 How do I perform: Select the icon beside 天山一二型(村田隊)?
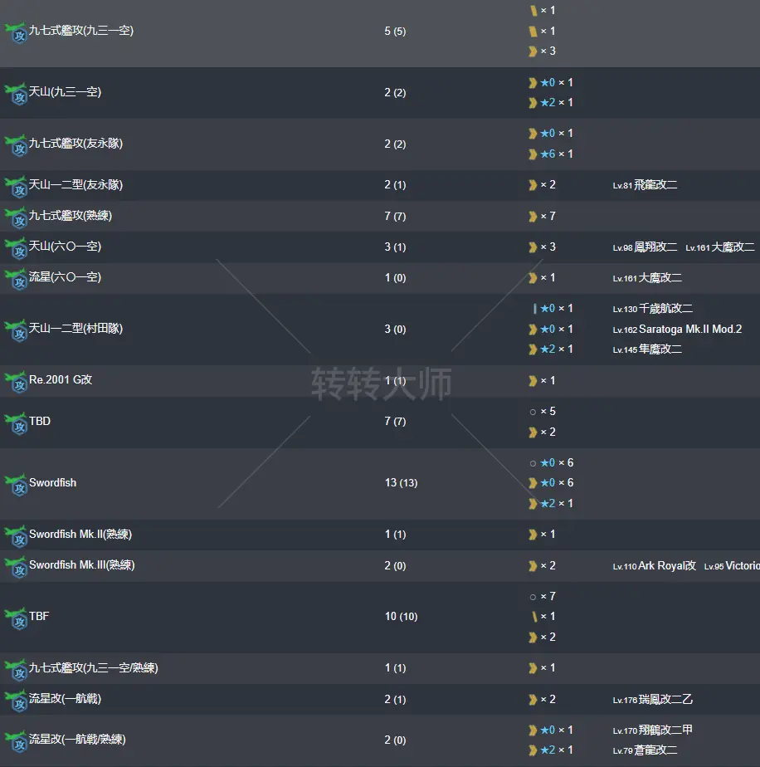[15, 330]
